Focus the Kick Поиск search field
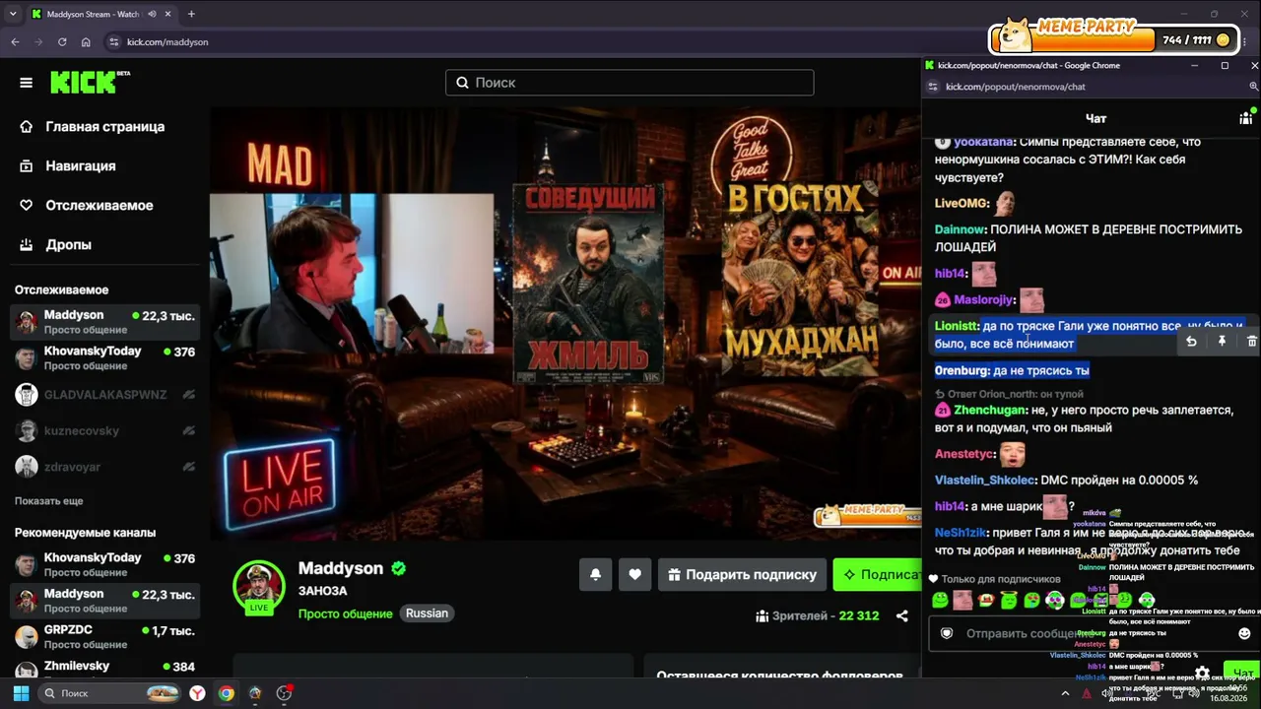1261x709 pixels. tap(630, 83)
